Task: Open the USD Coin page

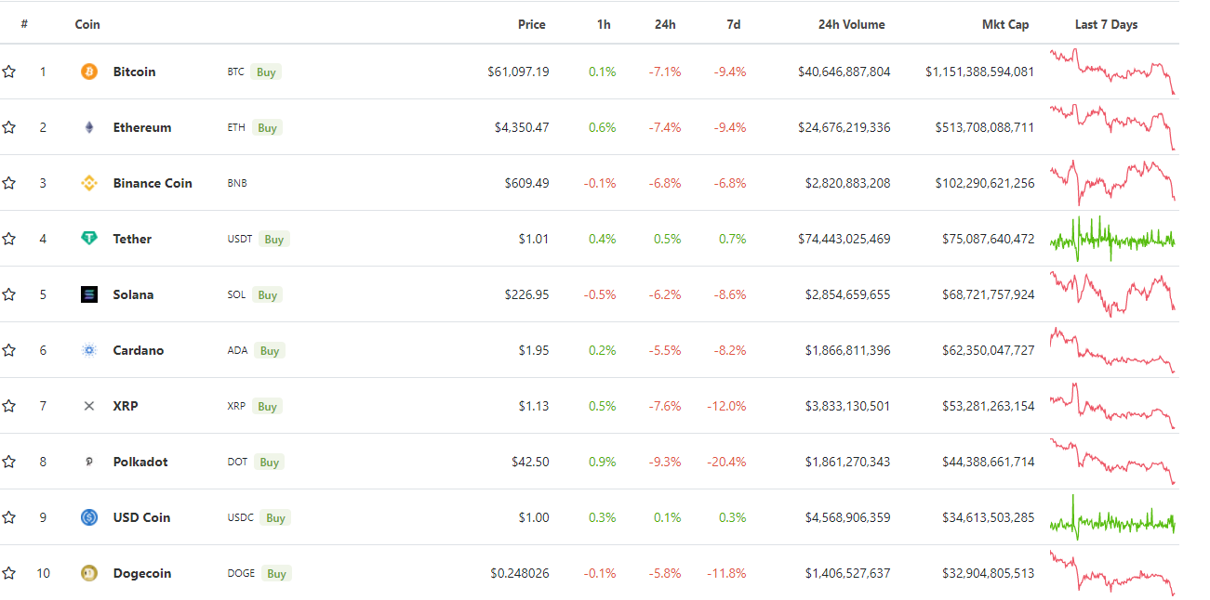Action: pos(141,517)
